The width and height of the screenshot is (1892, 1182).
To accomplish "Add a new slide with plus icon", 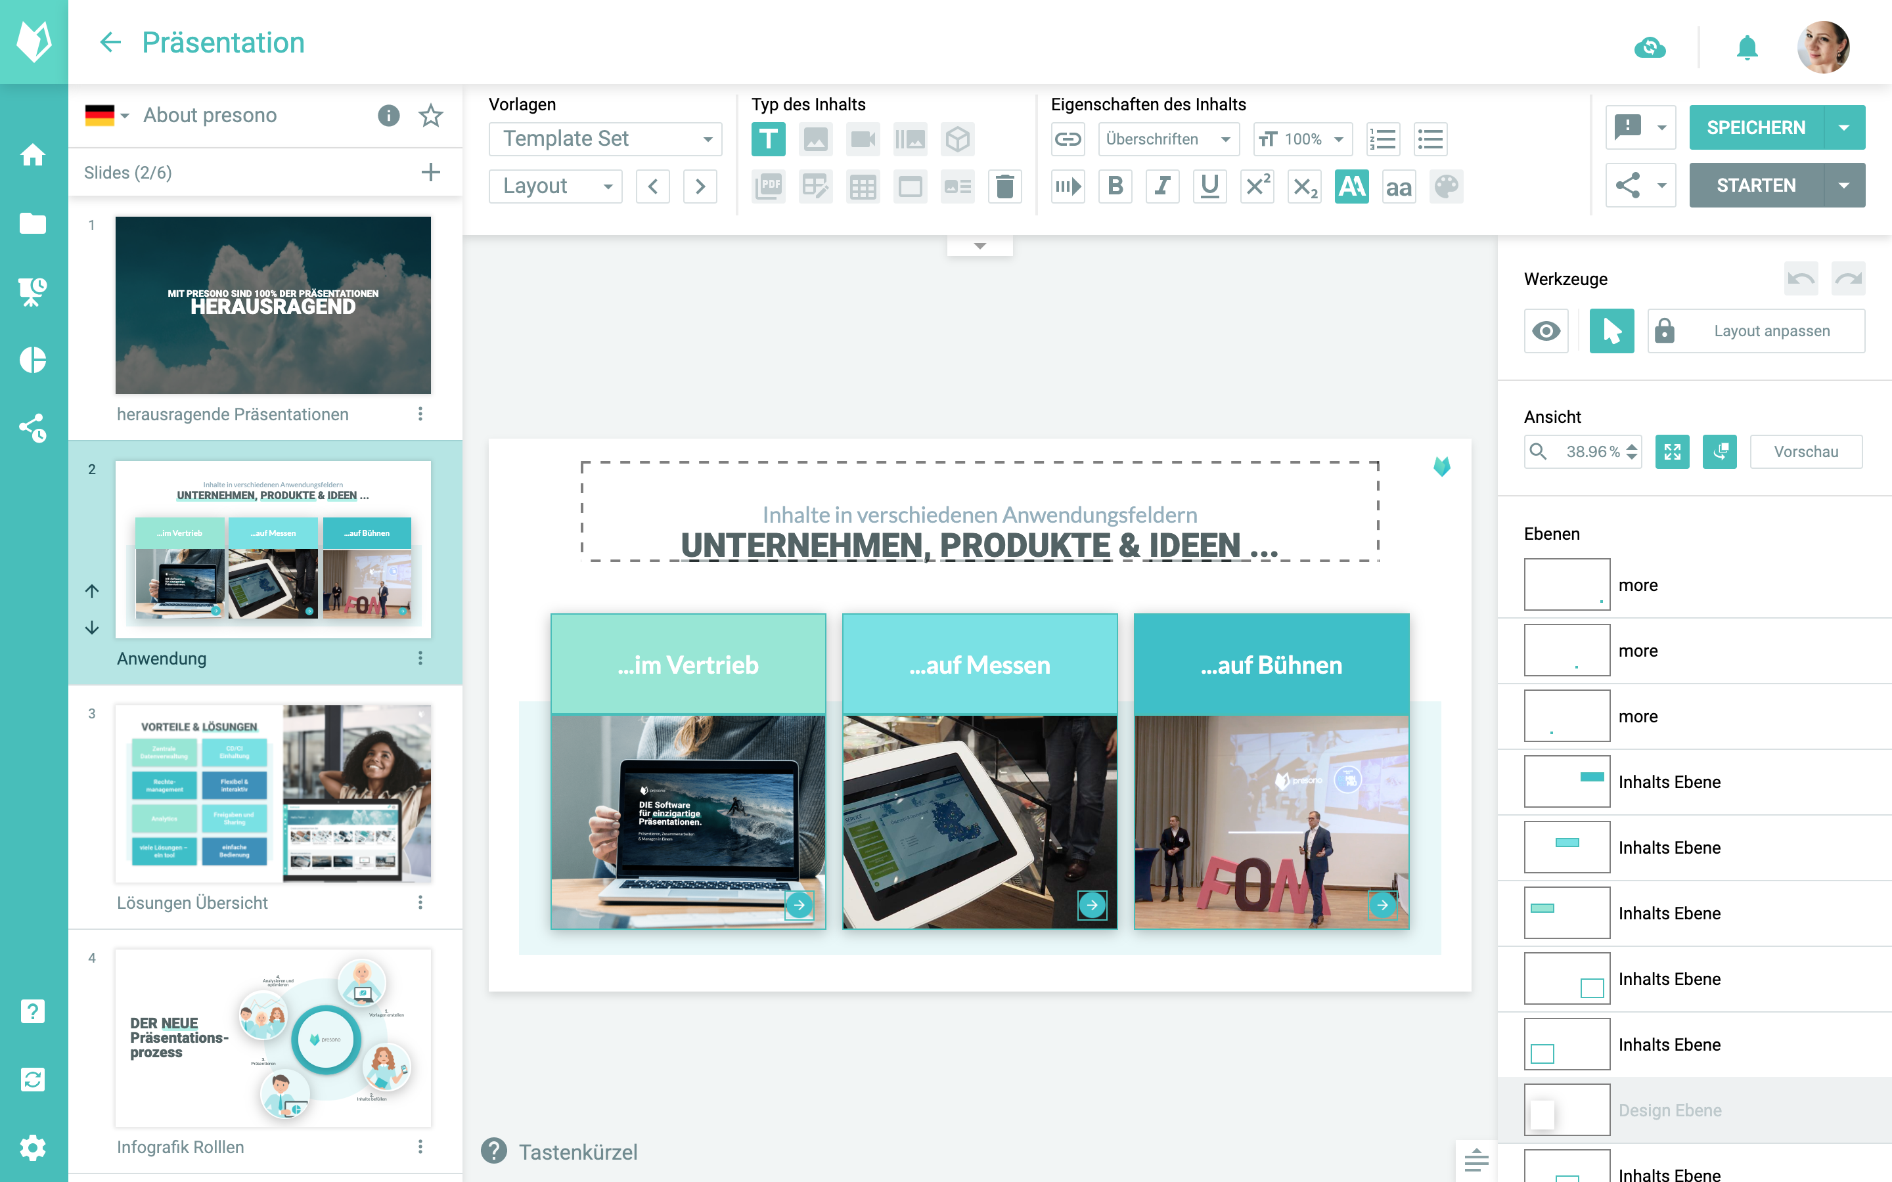I will click(x=431, y=172).
